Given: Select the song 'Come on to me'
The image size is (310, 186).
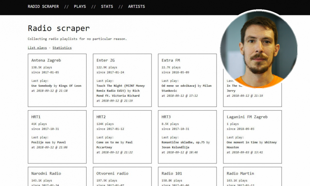Looking at the screenshot, I should click(108, 142).
